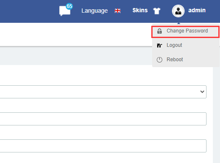The width and height of the screenshot is (220, 163).
Task: Open the Language selector
Action: click(94, 11)
